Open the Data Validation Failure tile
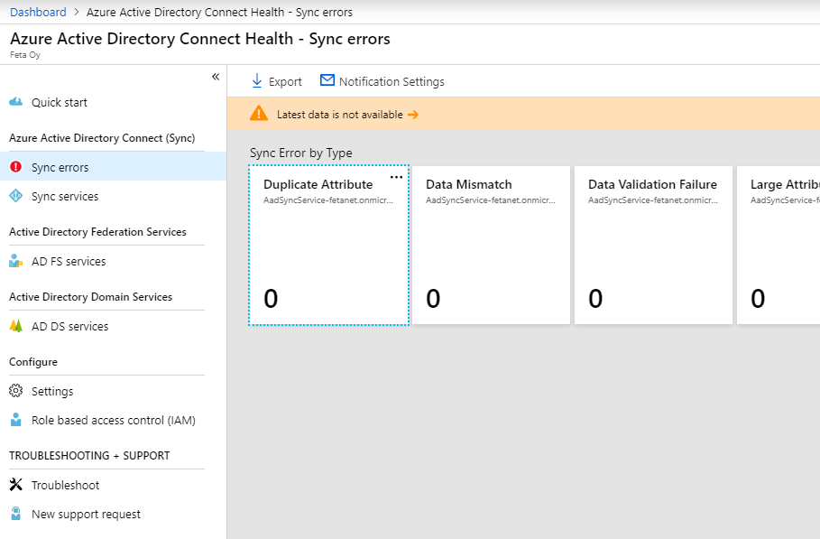 click(652, 244)
